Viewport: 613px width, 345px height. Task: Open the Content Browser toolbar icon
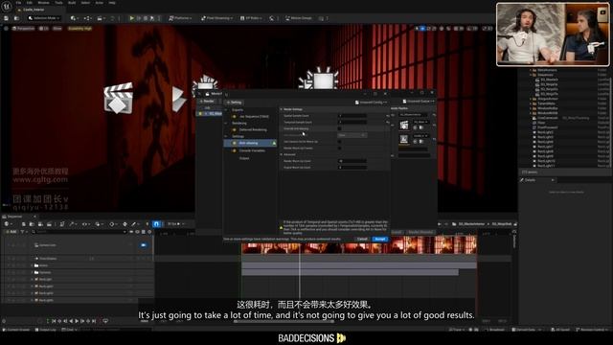tap(16, 18)
